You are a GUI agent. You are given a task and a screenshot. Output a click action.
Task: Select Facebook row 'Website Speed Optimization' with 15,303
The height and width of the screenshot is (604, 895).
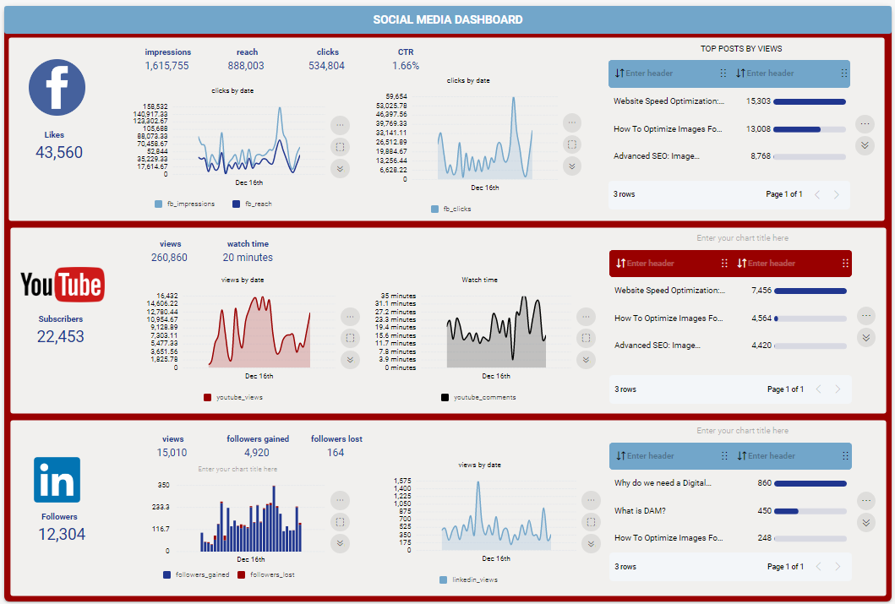pos(729,101)
